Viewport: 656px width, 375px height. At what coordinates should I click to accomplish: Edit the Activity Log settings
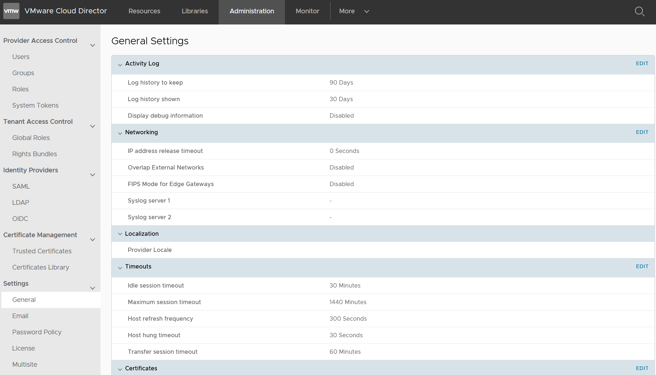pos(642,63)
